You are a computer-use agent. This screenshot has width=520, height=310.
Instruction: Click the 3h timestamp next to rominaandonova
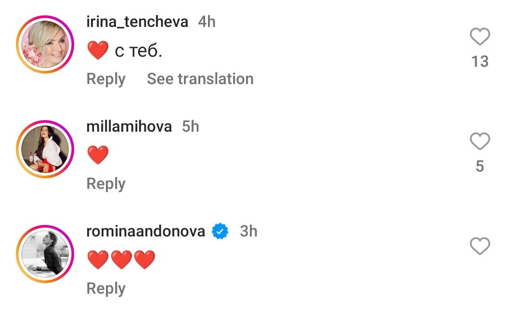point(248,231)
